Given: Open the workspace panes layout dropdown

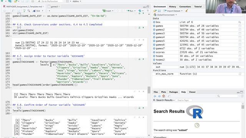Looking at the screenshot, I should point(68,1).
